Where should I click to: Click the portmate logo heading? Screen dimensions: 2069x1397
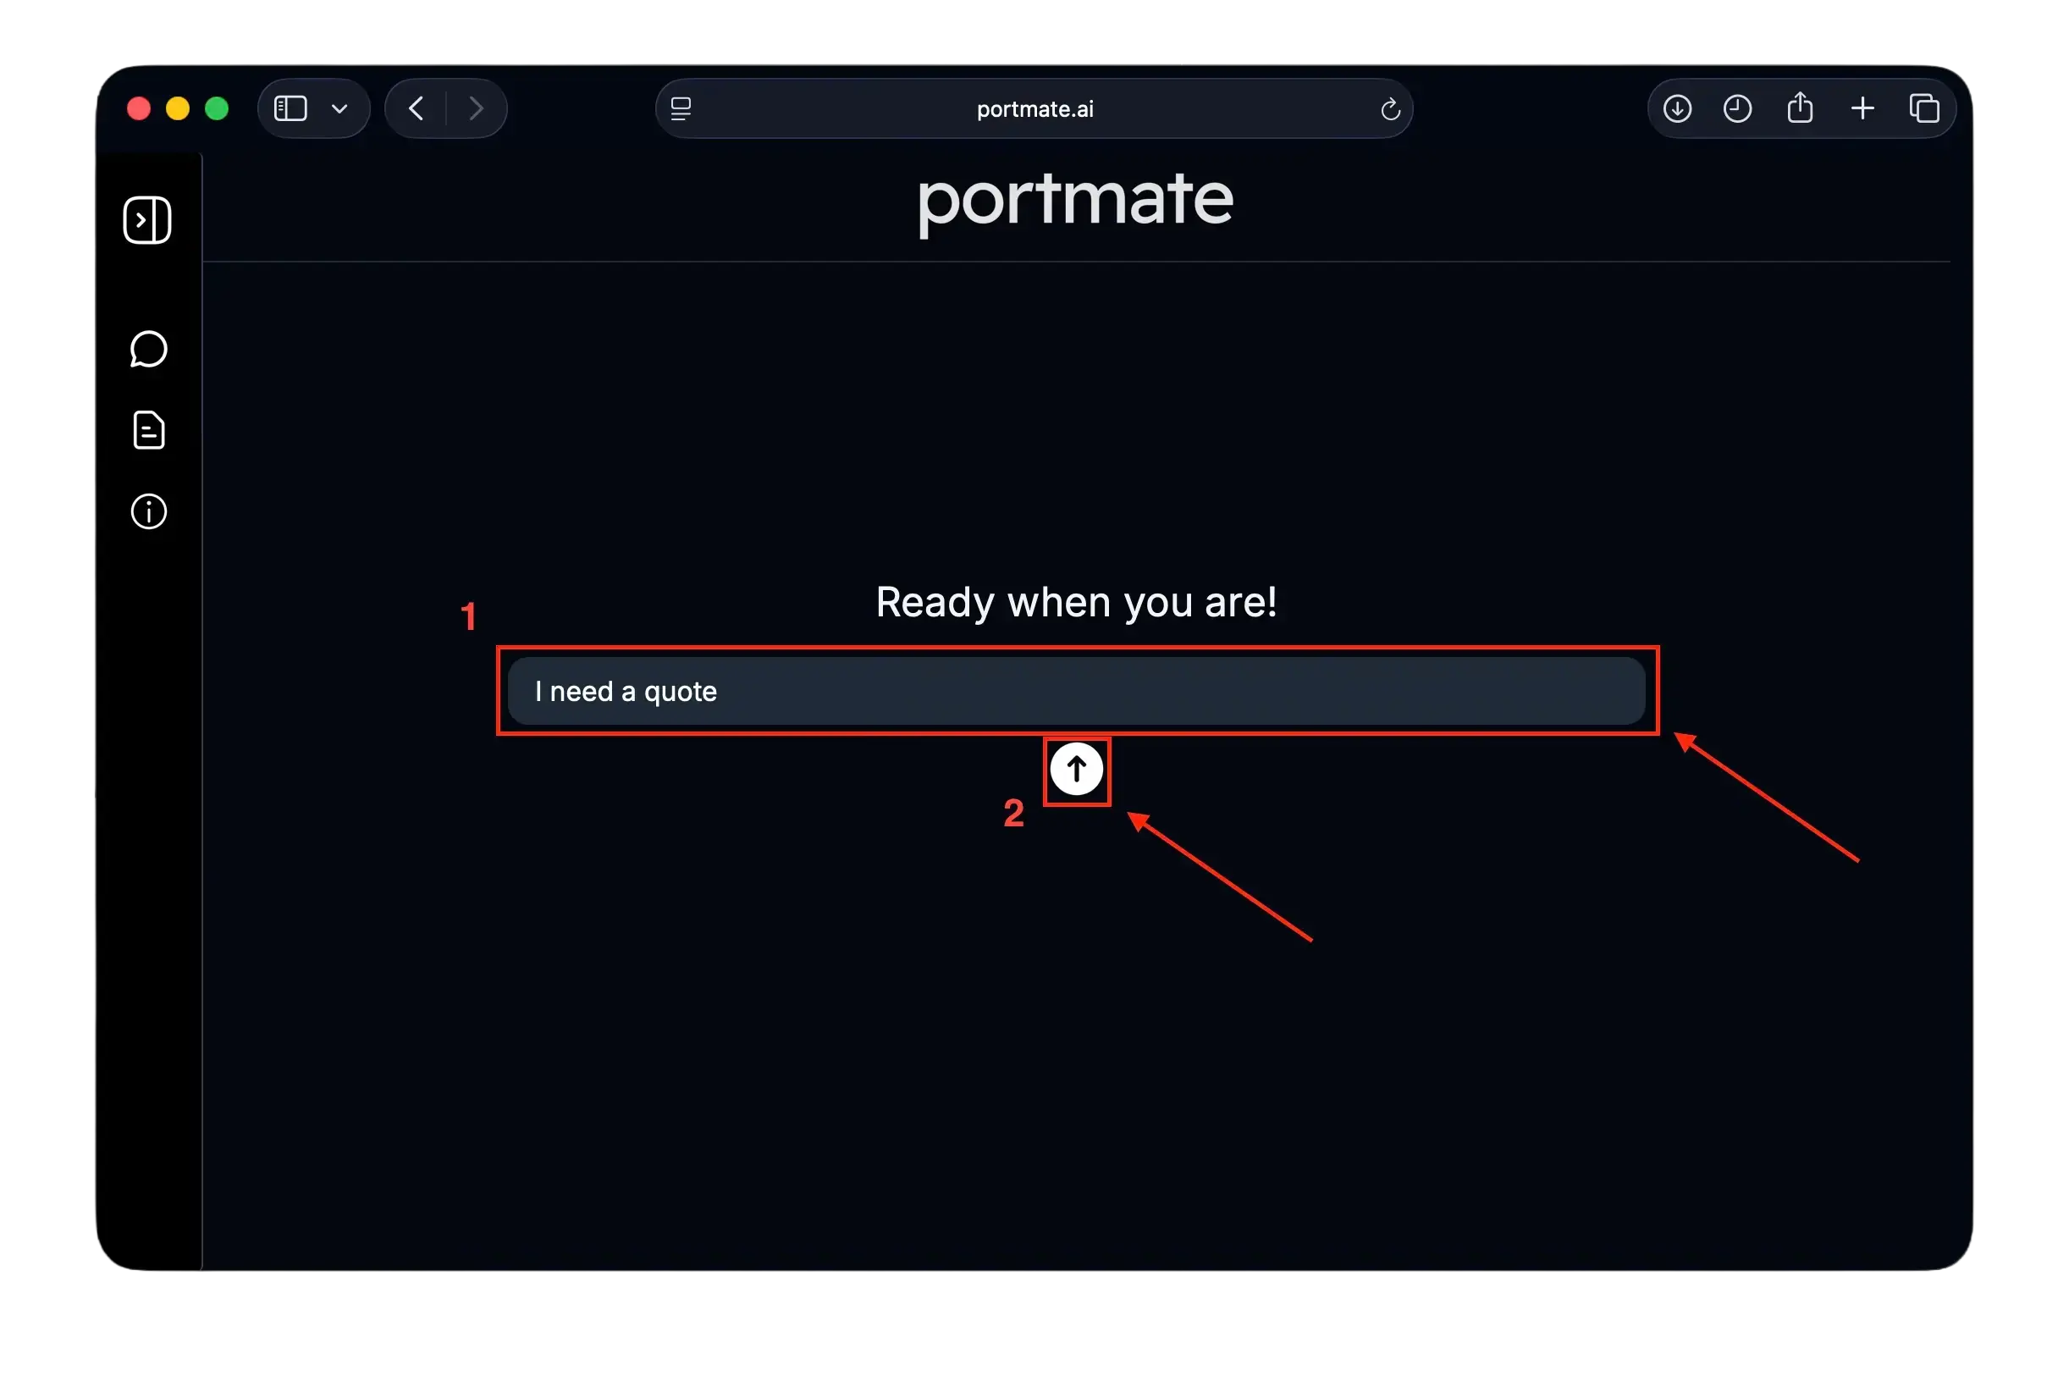tap(1075, 202)
